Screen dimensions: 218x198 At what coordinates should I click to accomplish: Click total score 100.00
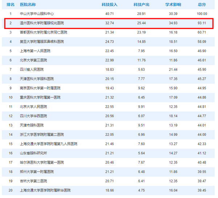pos(202,14)
